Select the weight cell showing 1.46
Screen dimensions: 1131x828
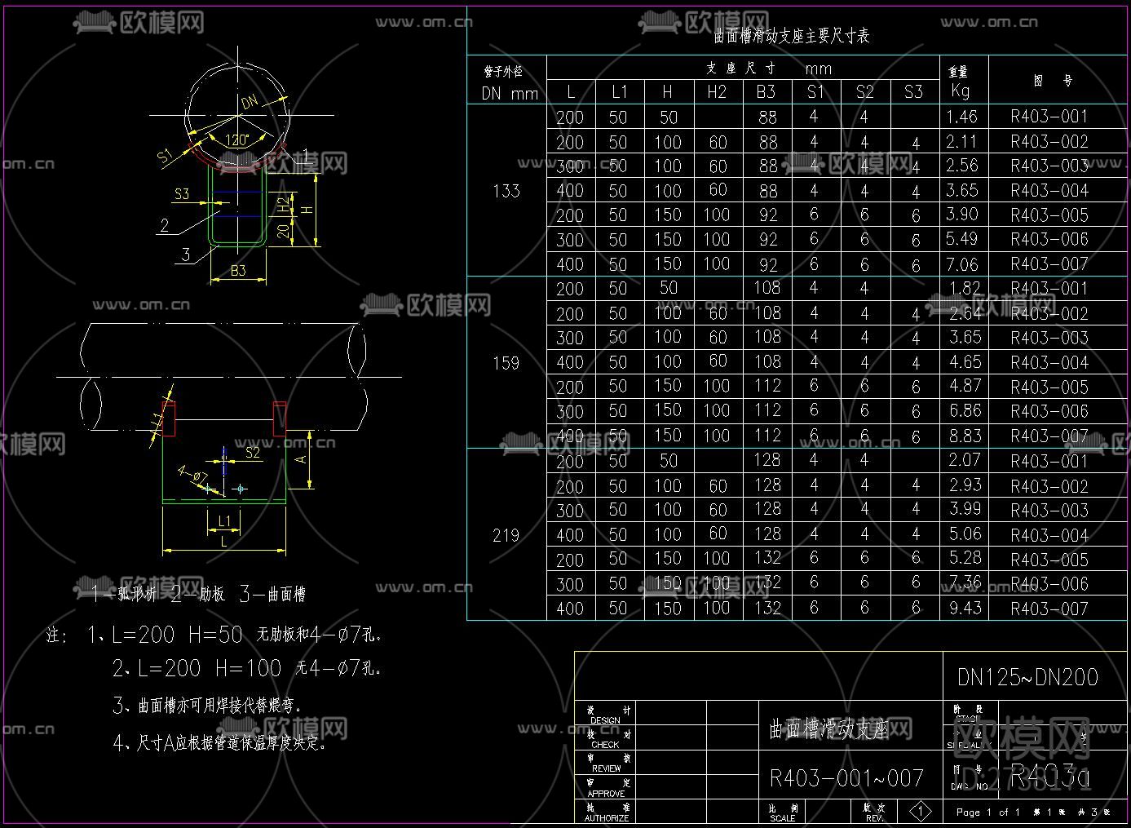[x=961, y=117]
